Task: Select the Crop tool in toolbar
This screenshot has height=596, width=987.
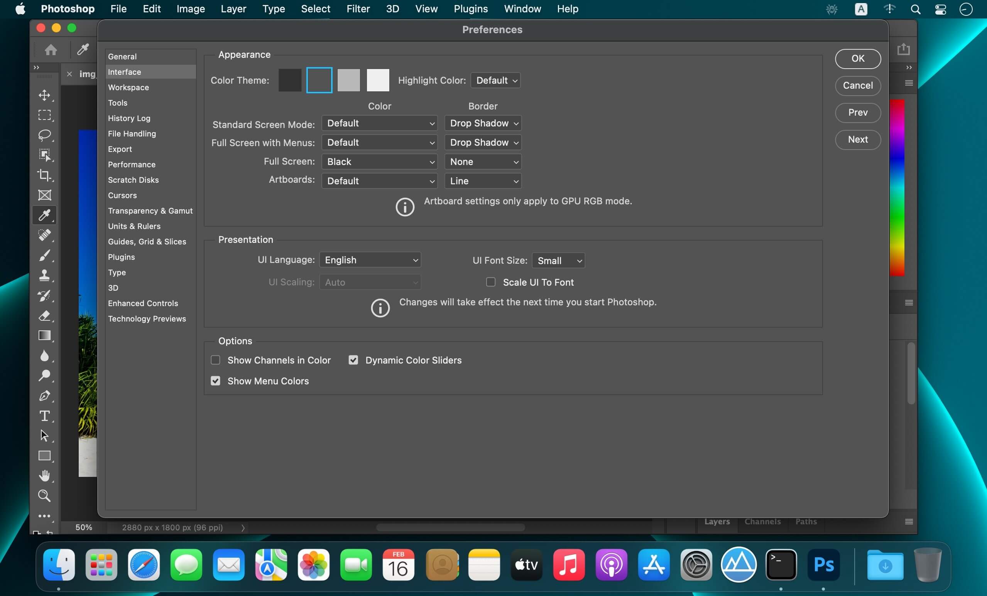Action: click(x=44, y=175)
